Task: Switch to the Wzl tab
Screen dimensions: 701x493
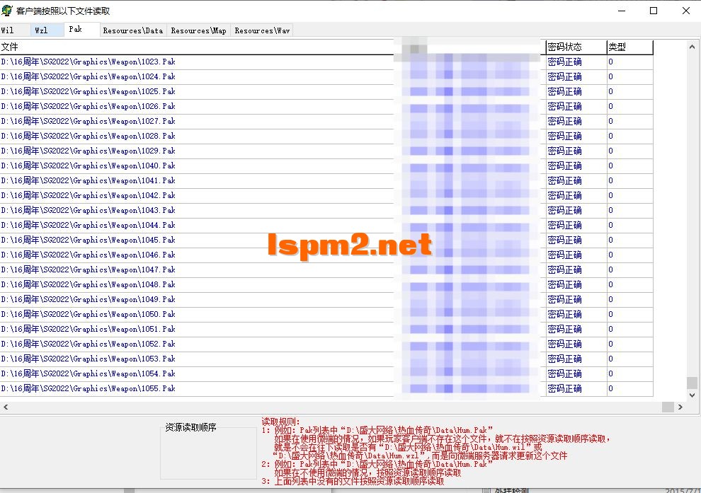Action: 40,30
